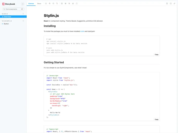
Task: Click the 'yarn add stylin.js' line
Action: [x=55, y=50]
